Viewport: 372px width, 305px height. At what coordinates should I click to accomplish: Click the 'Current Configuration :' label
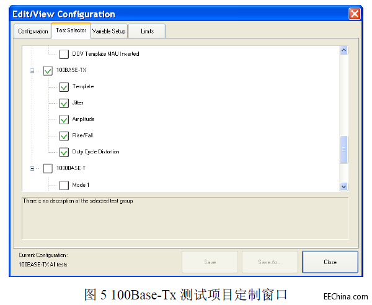(43, 255)
